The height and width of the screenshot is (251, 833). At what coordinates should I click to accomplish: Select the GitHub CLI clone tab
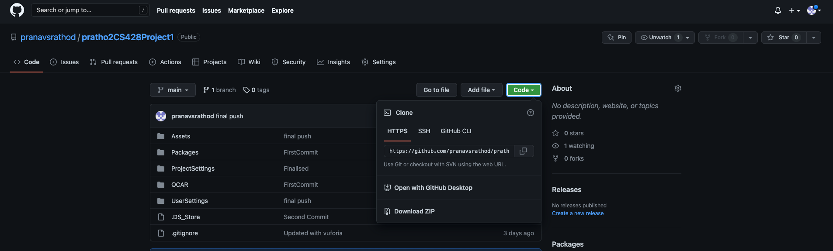pyautogui.click(x=456, y=131)
